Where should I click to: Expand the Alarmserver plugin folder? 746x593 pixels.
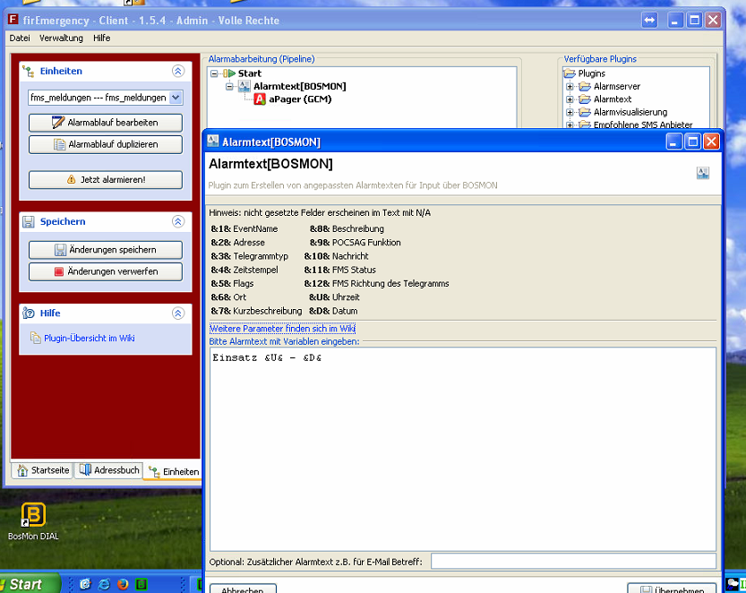(570, 87)
